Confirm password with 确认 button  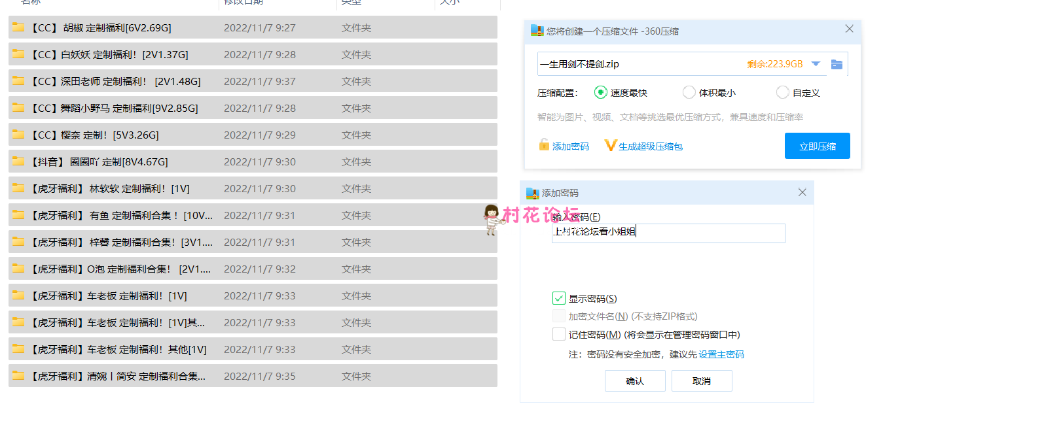634,380
